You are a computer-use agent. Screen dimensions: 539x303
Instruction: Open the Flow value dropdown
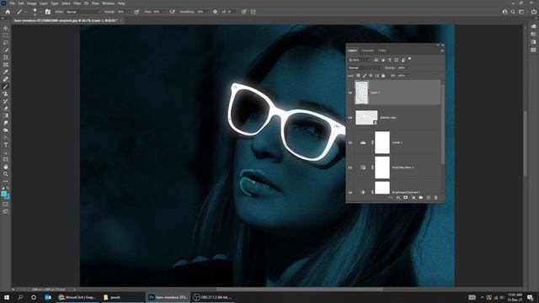click(164, 12)
